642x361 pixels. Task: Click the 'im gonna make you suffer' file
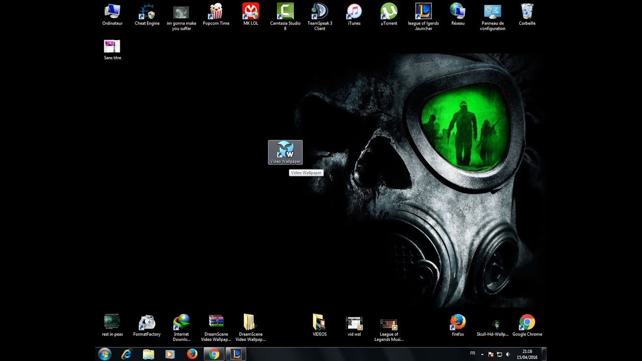click(181, 17)
